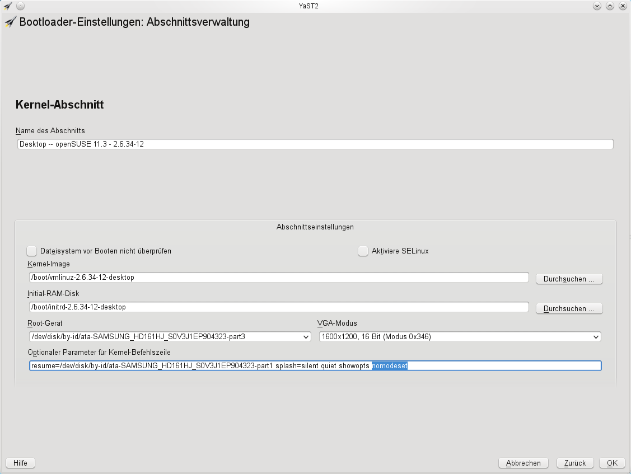Click the Abschnittseinstellungen section header

(315, 227)
